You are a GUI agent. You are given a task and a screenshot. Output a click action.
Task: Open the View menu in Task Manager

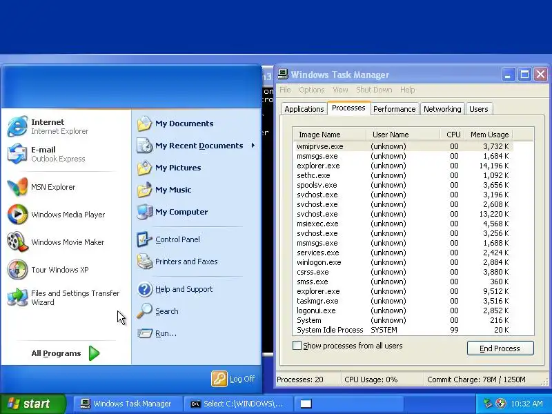[x=340, y=90]
